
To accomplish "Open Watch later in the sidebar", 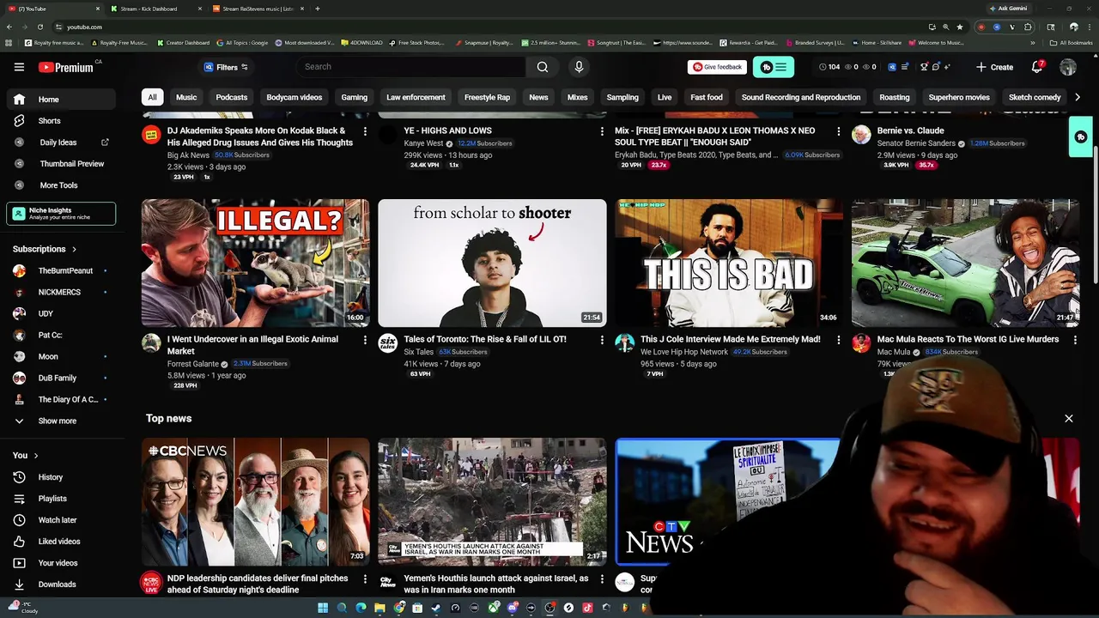I will click(x=58, y=520).
